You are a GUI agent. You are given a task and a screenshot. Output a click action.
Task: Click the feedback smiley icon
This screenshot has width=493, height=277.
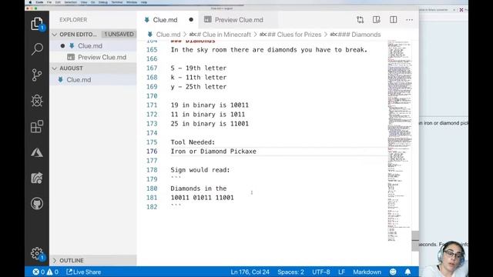click(x=393, y=272)
